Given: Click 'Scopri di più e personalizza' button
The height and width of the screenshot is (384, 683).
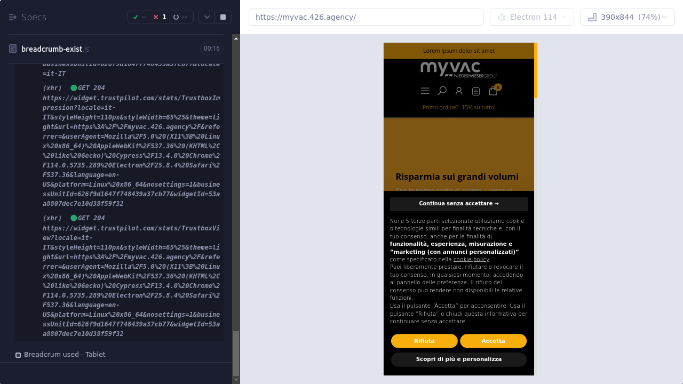Looking at the screenshot, I should click(458, 359).
